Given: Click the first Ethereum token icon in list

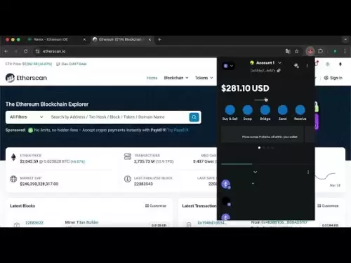Looking at the screenshot, I should [226, 184].
